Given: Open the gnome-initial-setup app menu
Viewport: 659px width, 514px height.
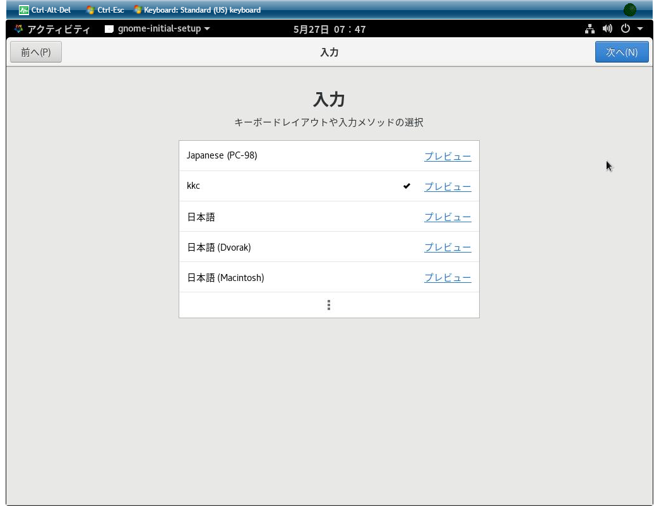Looking at the screenshot, I should (x=158, y=28).
